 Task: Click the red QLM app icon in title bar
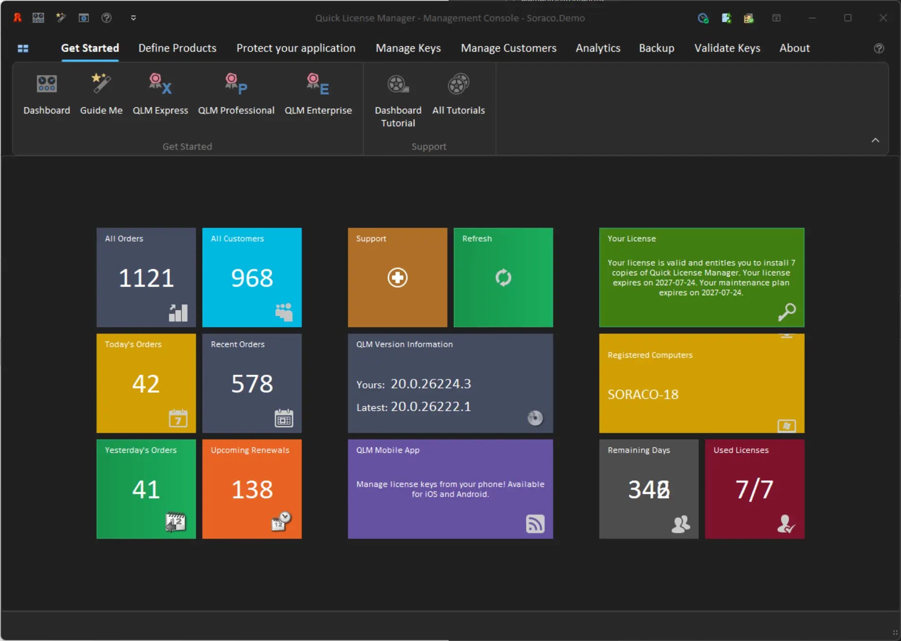(18, 18)
